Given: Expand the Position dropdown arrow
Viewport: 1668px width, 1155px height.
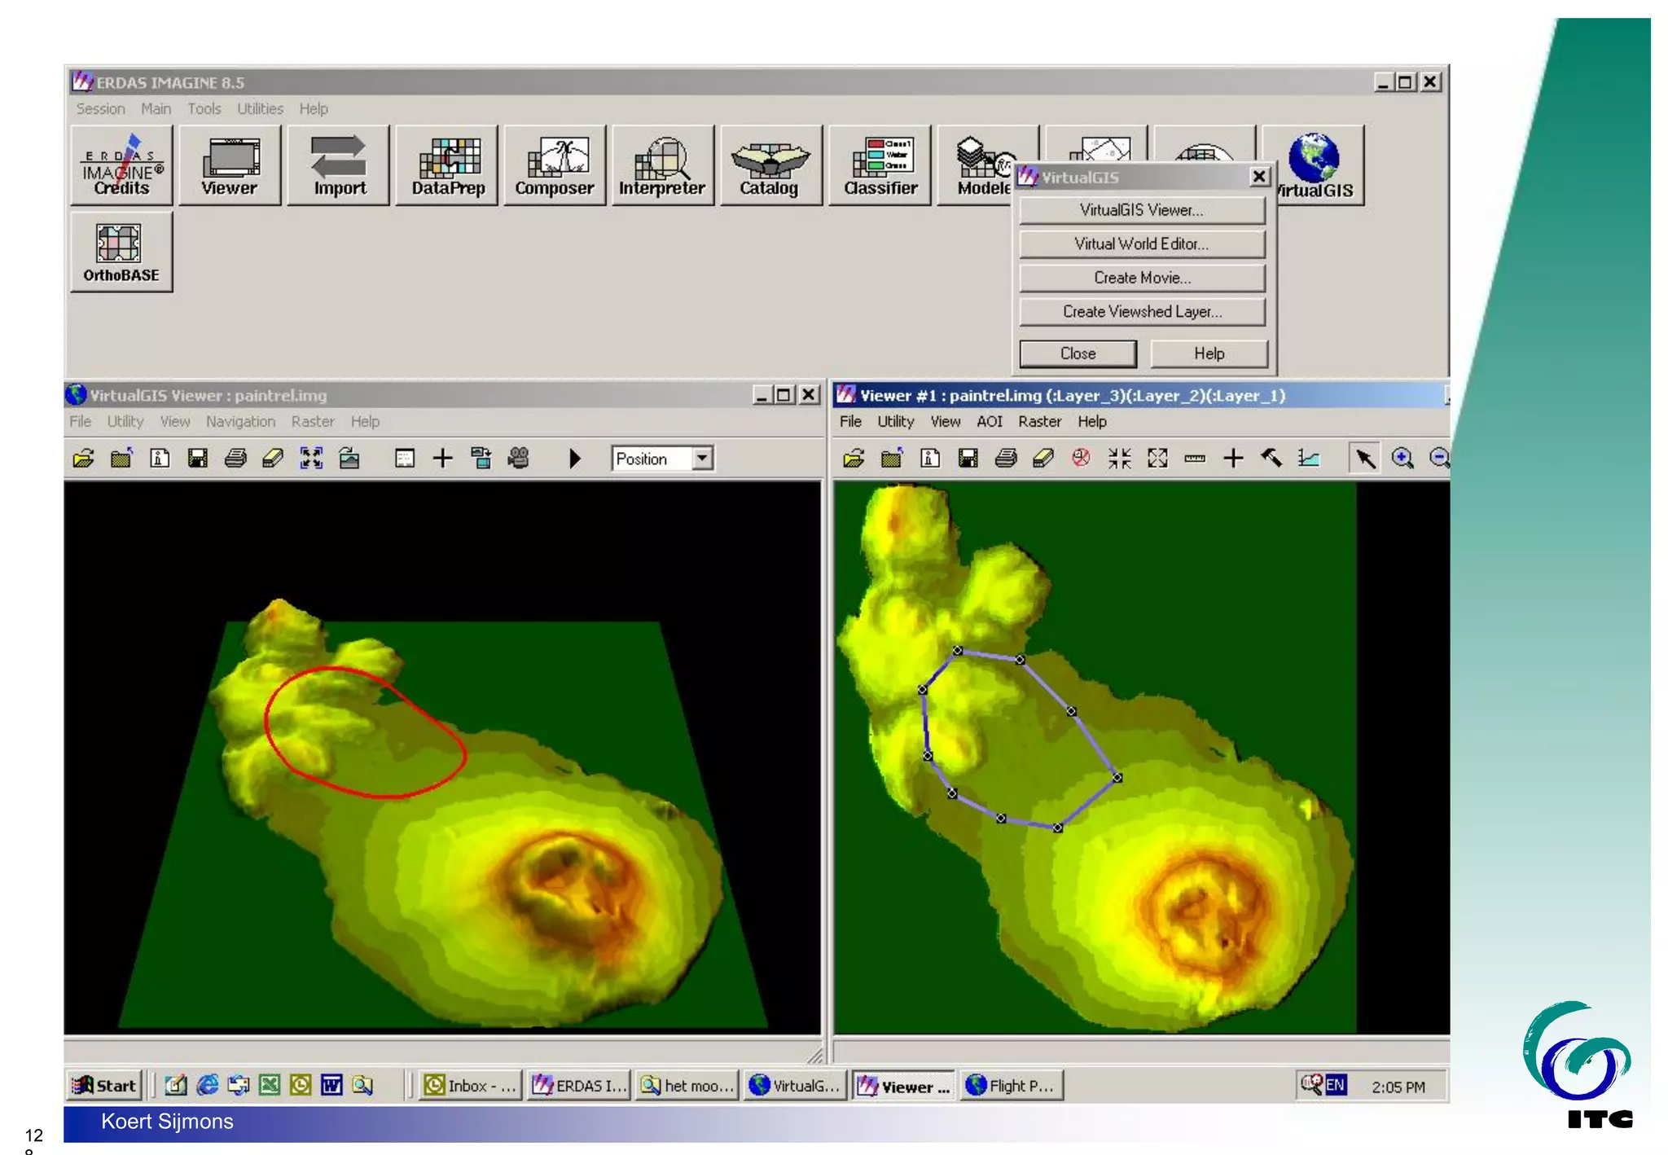Looking at the screenshot, I should coord(702,459).
